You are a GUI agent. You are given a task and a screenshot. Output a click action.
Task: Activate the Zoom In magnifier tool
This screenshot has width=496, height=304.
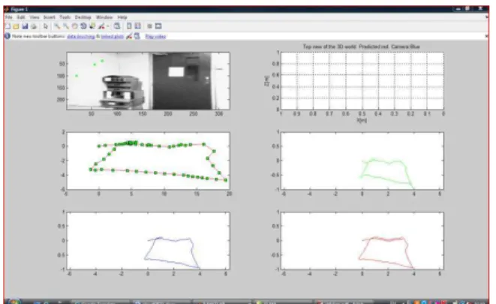57,26
